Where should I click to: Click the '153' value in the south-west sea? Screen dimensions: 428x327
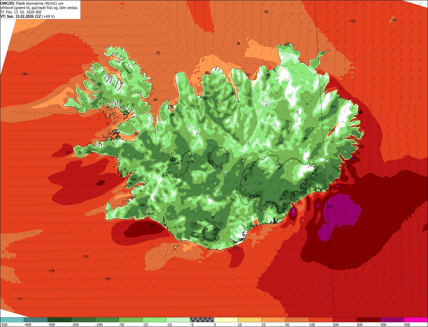tap(108, 279)
